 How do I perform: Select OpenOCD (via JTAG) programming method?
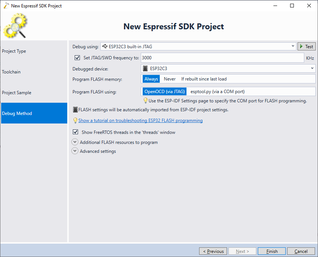tap(165, 92)
